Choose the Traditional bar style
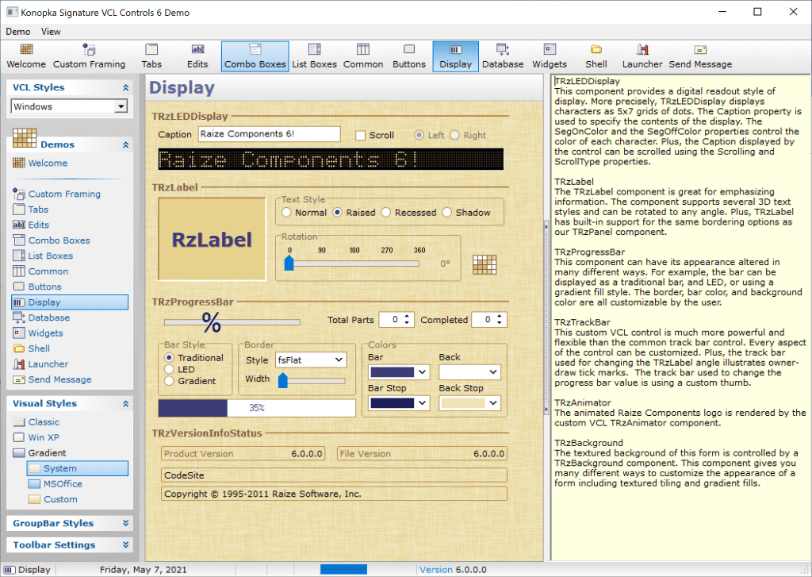The image size is (812, 577). [169, 358]
